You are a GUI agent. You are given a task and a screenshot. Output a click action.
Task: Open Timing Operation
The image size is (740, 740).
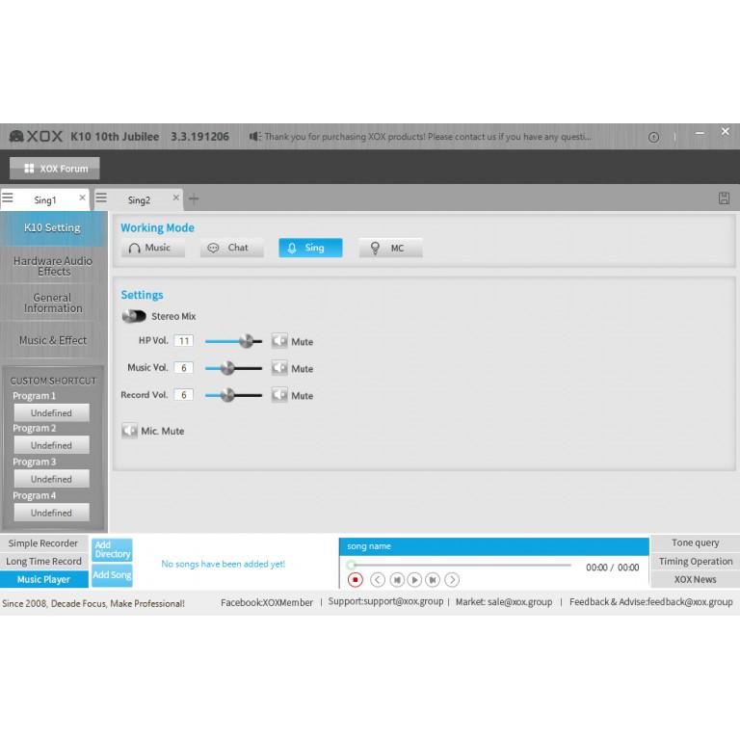pyautogui.click(x=695, y=561)
